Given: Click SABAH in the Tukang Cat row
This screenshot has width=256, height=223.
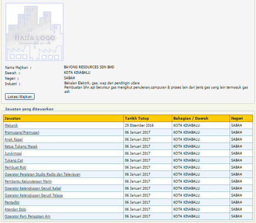Looking at the screenshot, I should point(237,160).
